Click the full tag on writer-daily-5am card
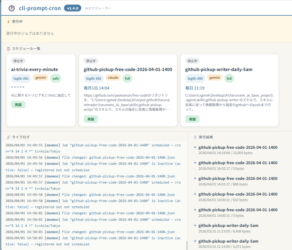Screen dimensions: 292x250 click(229, 78)
